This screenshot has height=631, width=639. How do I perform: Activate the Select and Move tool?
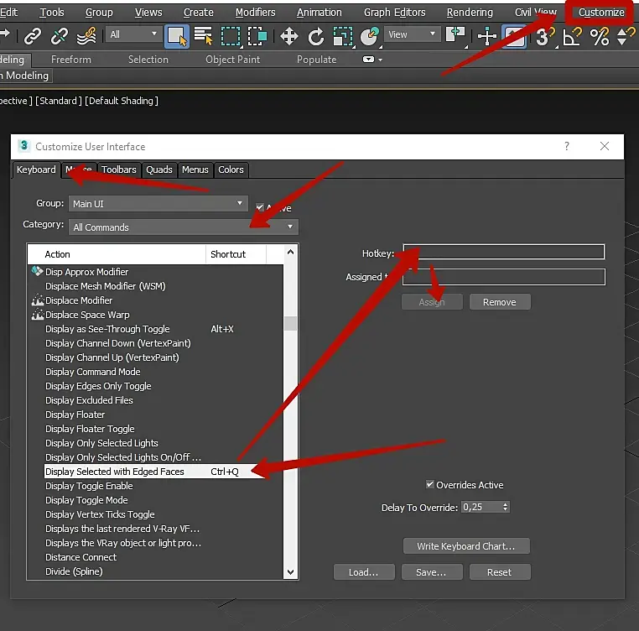[289, 36]
